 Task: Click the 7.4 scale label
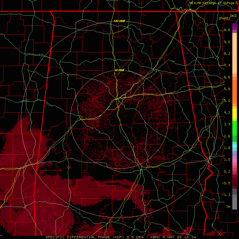(x=227, y=65)
